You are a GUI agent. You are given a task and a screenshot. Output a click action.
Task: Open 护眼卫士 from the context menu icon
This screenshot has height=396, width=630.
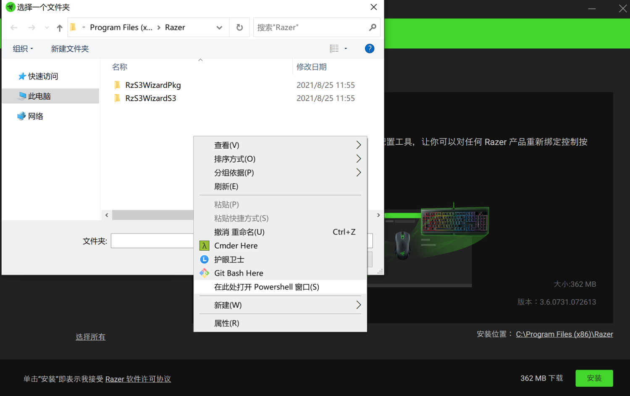205,259
